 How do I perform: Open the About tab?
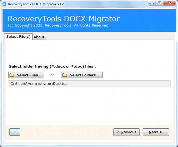[39, 37]
